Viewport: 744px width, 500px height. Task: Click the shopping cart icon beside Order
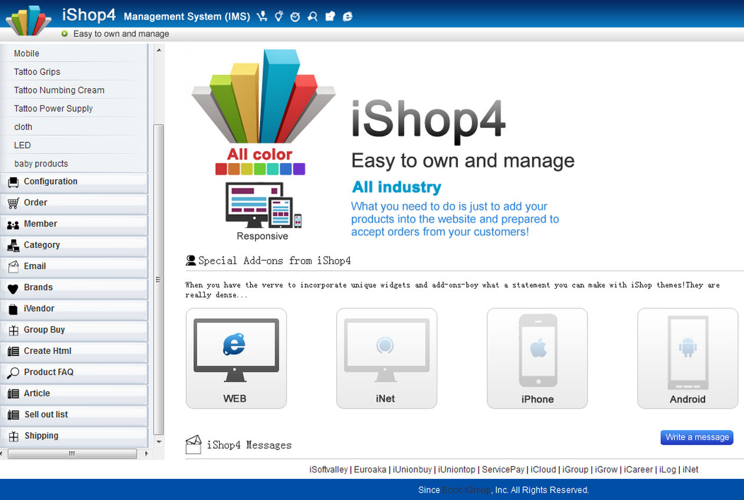(x=13, y=204)
